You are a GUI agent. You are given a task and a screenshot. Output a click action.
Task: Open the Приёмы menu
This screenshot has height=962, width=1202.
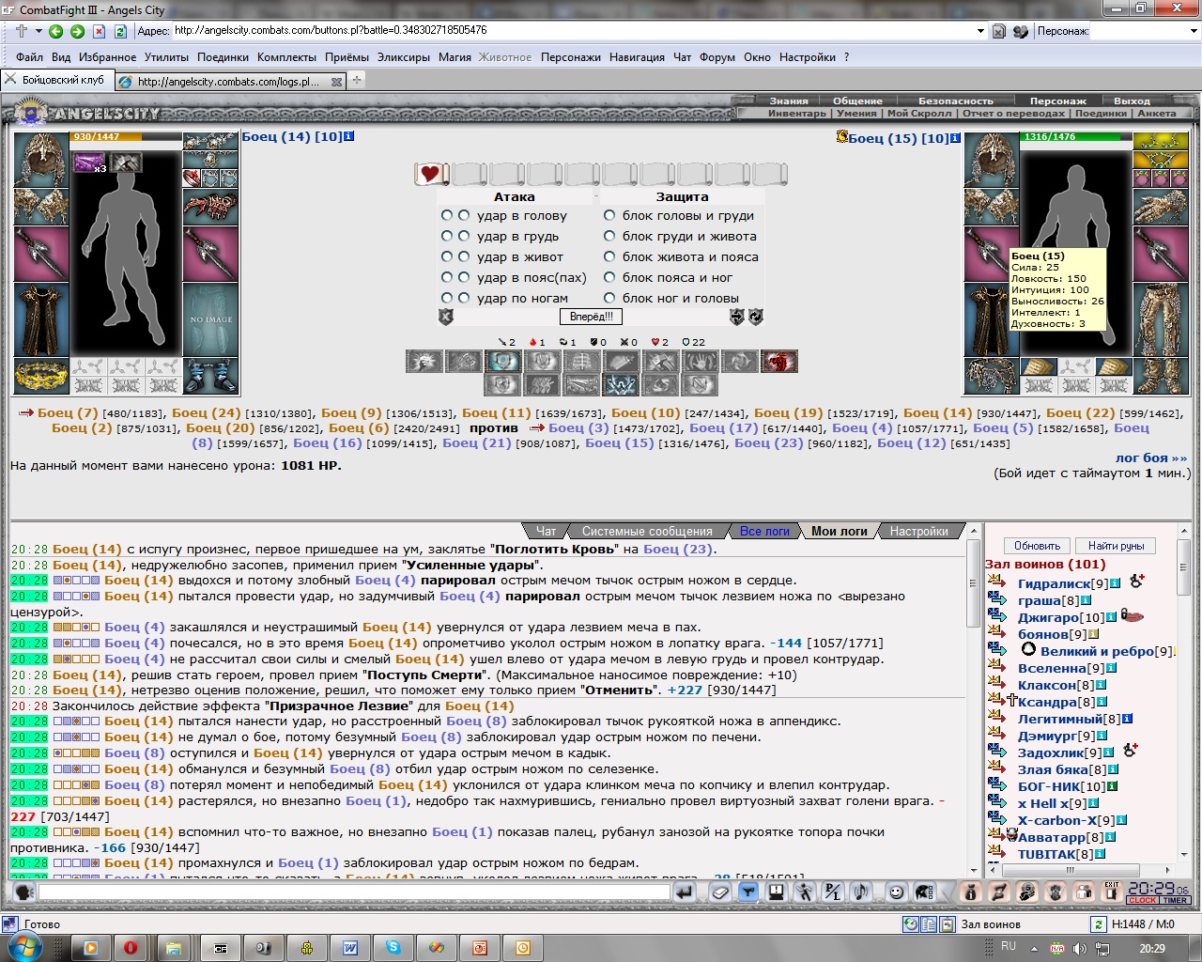tap(347, 57)
